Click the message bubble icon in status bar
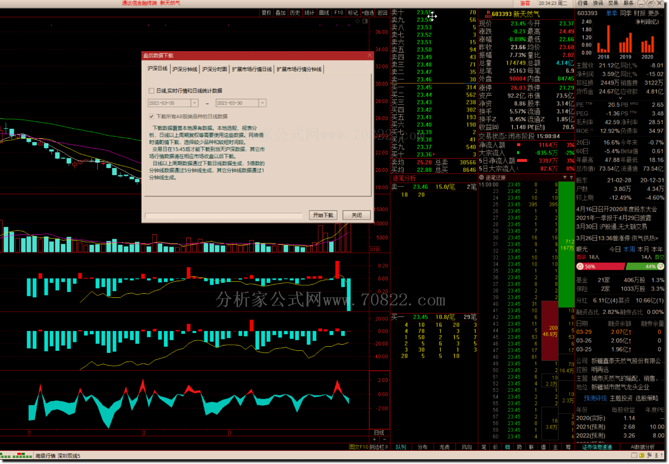Image resolution: width=669 pixels, height=464 pixels. pyautogui.click(x=650, y=455)
